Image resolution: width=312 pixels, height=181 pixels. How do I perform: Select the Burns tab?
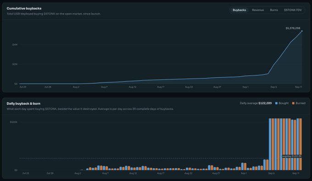(x=274, y=10)
